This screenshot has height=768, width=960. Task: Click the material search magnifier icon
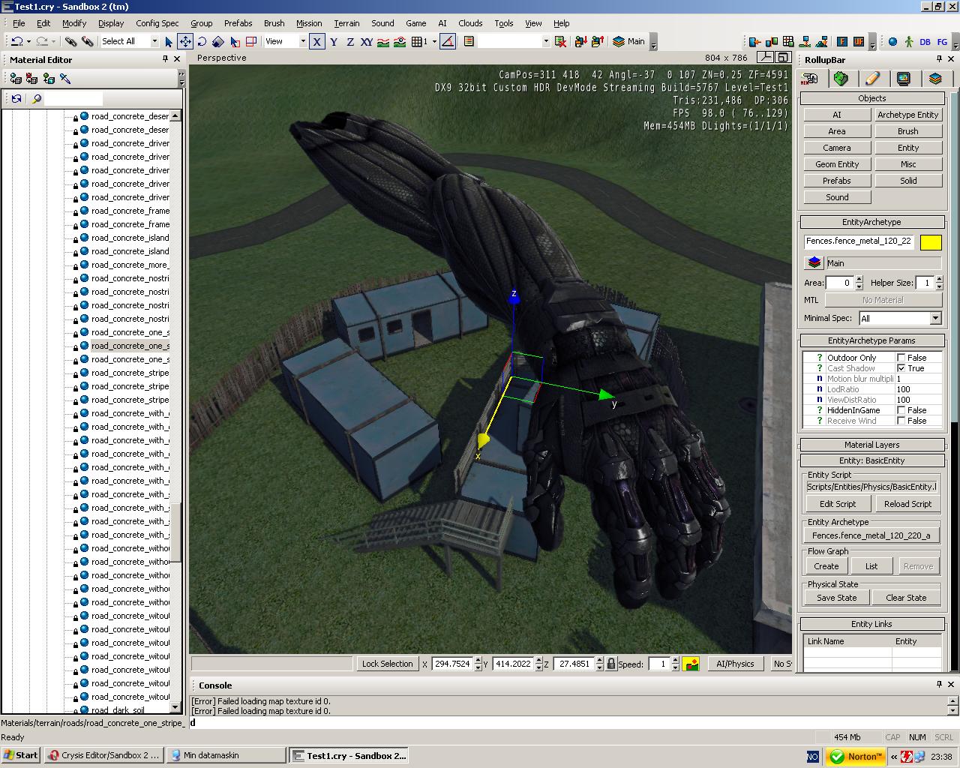tap(35, 98)
